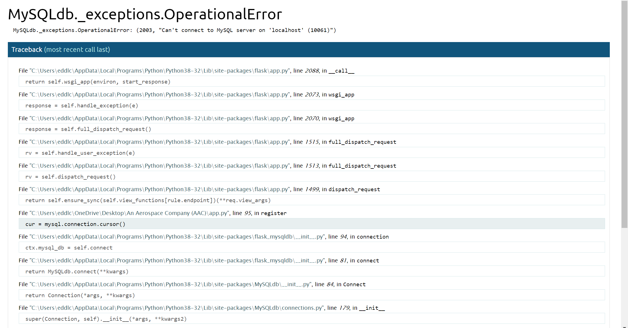Open MySQLdb __init__.py frame line 84 in Connect
Viewport: 628px width, 328px height.
coord(192,284)
